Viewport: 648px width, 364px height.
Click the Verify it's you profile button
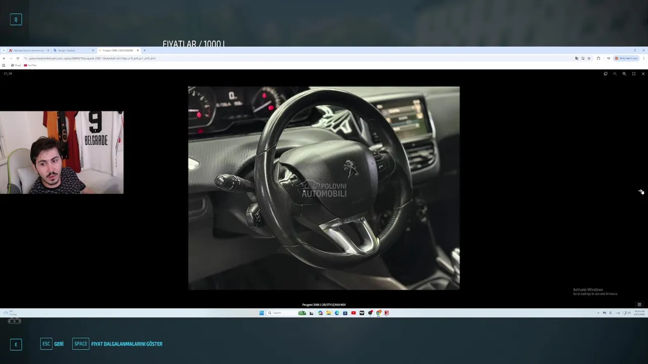click(x=626, y=58)
